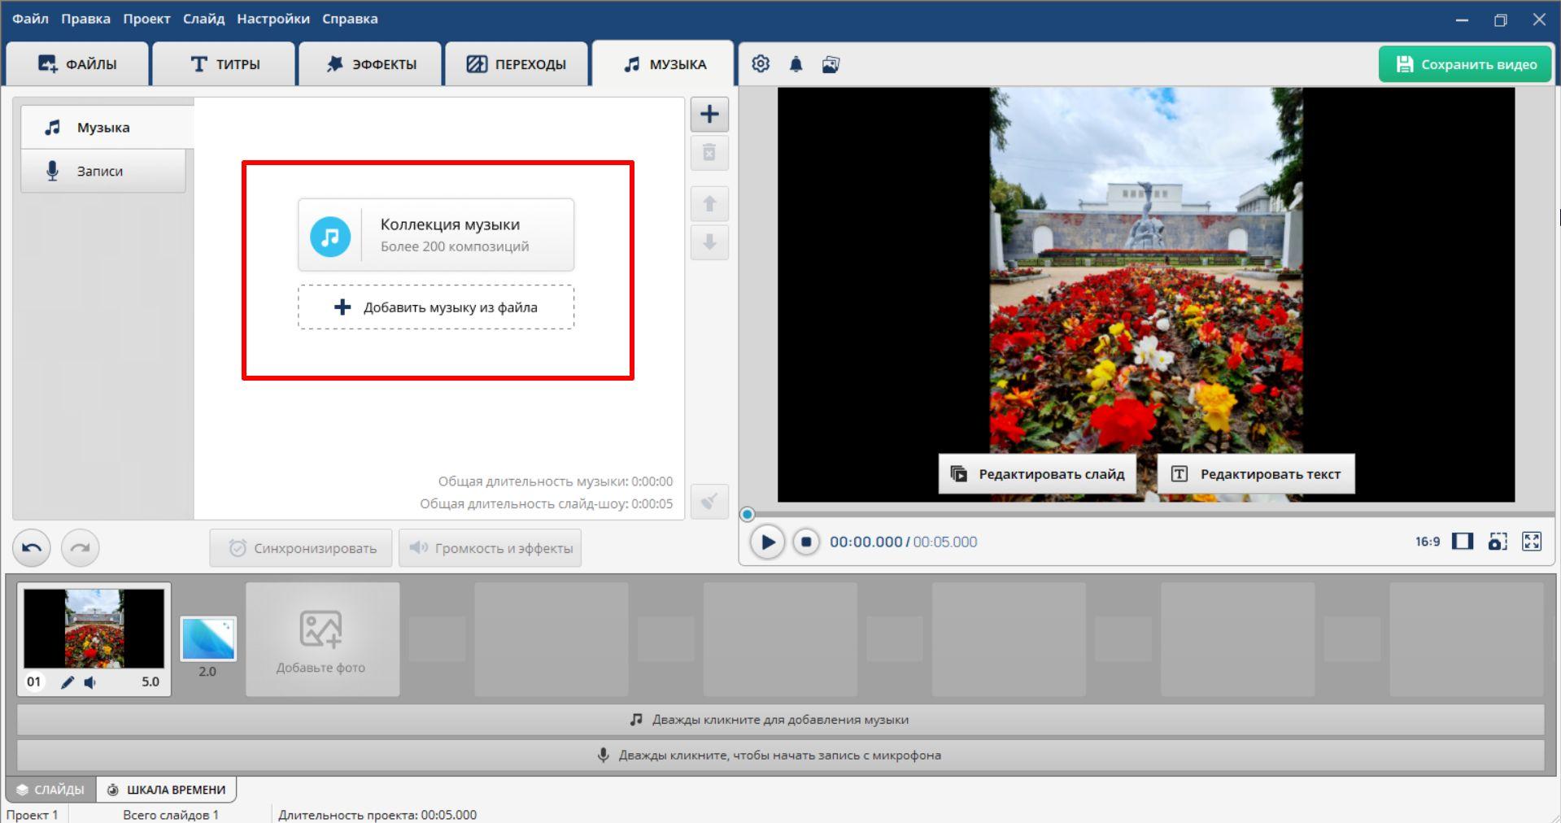Click Редактировать текст button
This screenshot has width=1561, height=823.
(1256, 474)
